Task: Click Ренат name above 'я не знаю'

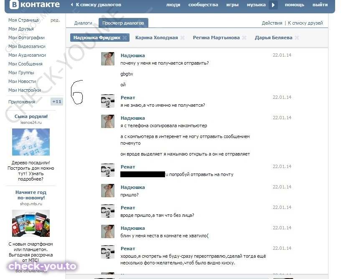Action: coord(128,98)
